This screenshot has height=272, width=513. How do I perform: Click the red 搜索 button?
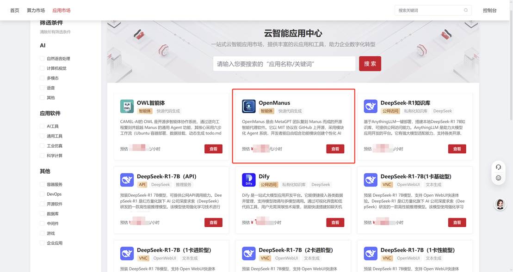pos(370,64)
